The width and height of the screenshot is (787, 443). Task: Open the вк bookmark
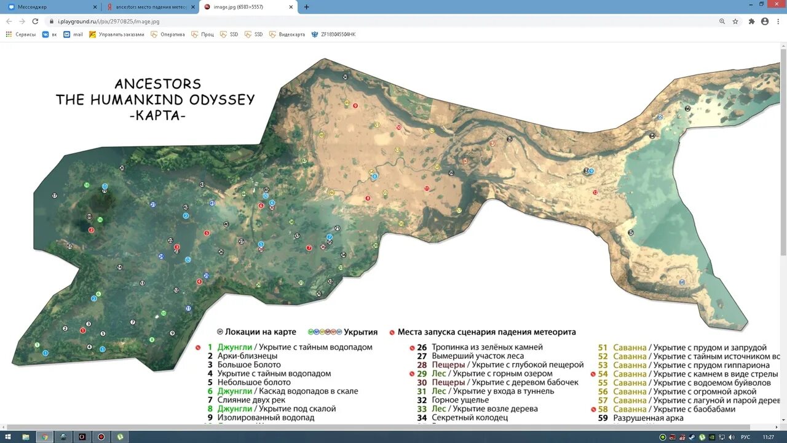pyautogui.click(x=49, y=34)
